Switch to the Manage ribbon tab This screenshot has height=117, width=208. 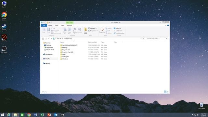coord(70,25)
